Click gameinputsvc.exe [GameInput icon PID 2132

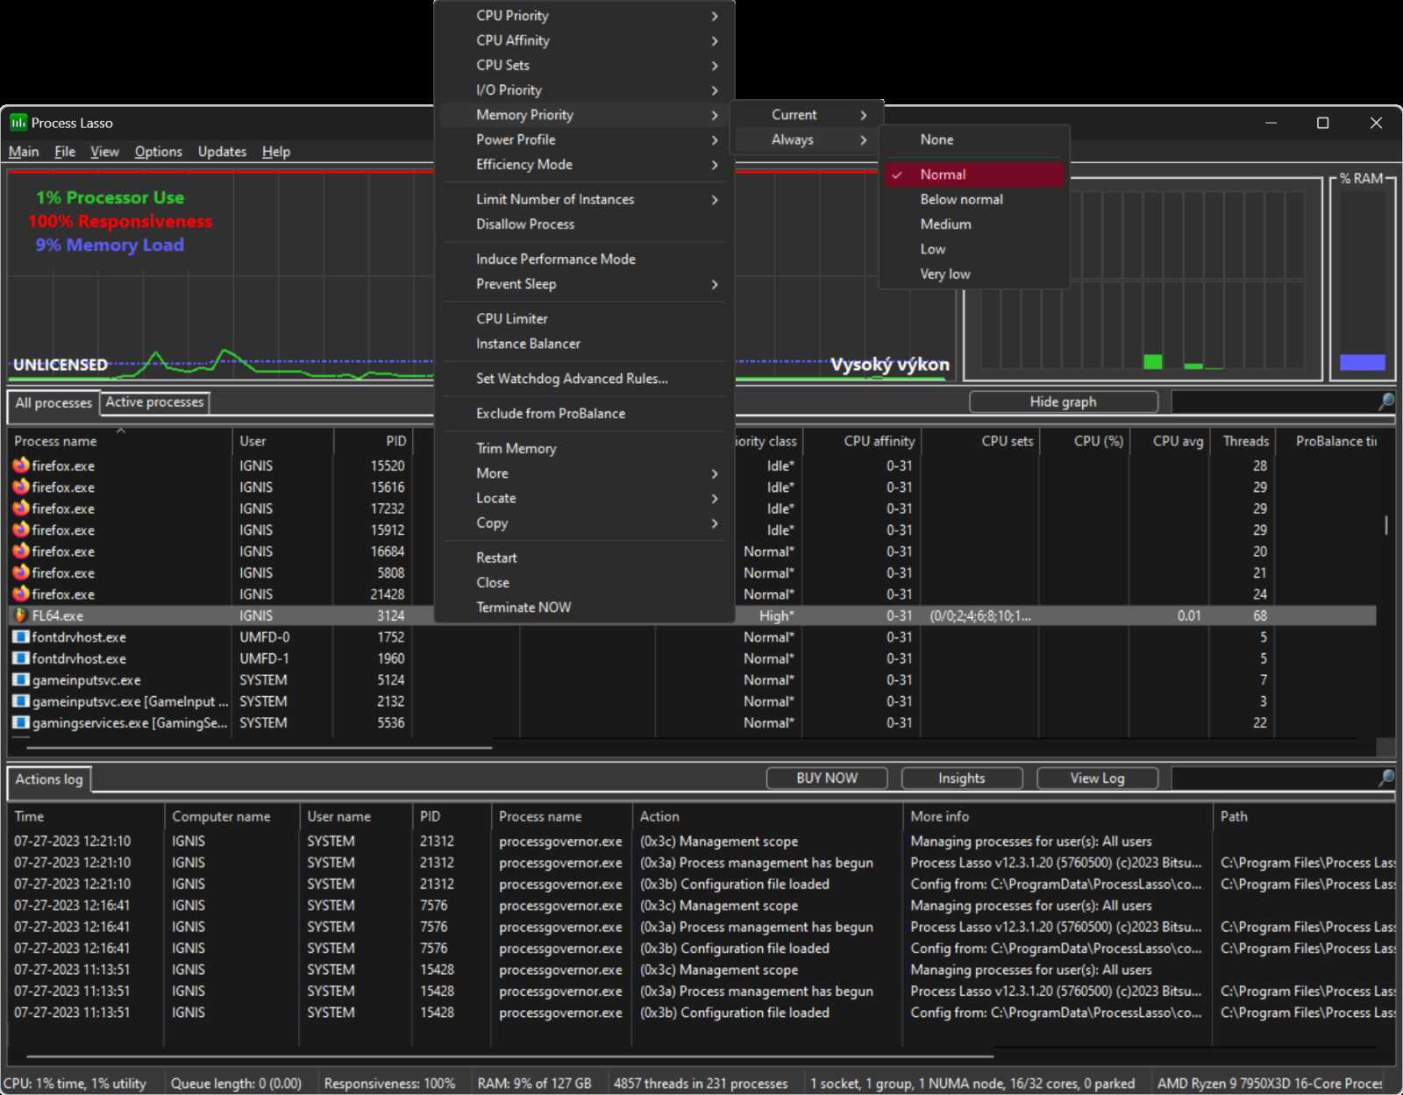[x=21, y=701]
